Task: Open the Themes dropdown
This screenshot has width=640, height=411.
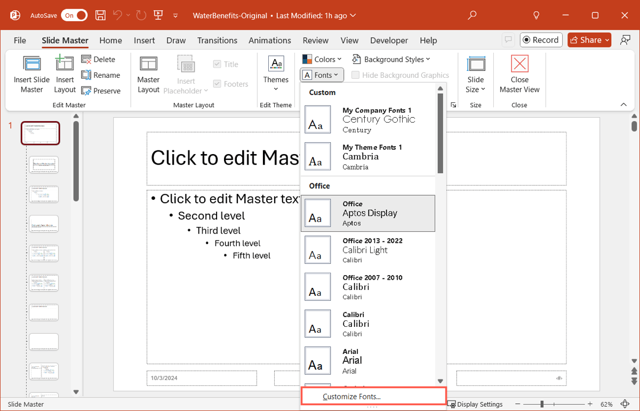Action: pyautogui.click(x=276, y=74)
